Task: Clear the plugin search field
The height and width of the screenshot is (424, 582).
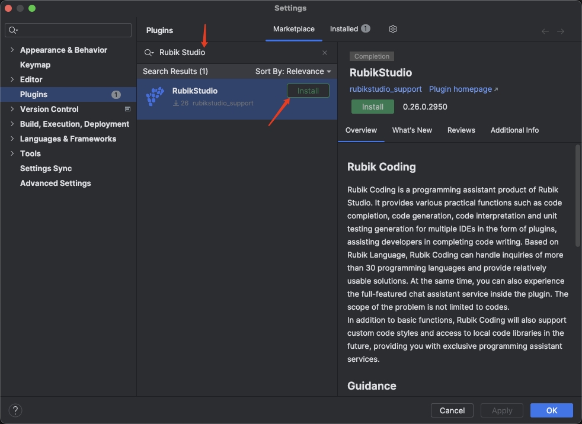Action: pyautogui.click(x=325, y=53)
